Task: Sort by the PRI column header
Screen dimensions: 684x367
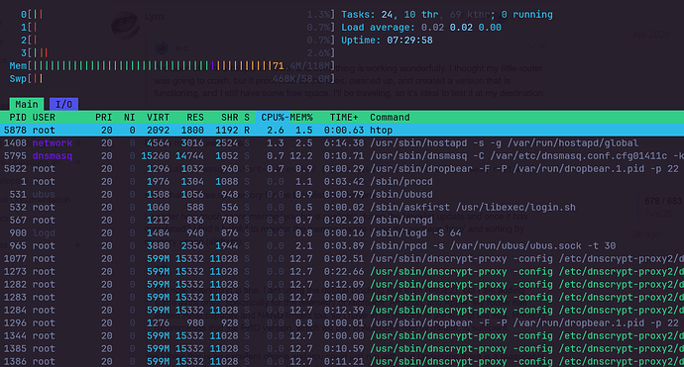Action: pos(103,118)
